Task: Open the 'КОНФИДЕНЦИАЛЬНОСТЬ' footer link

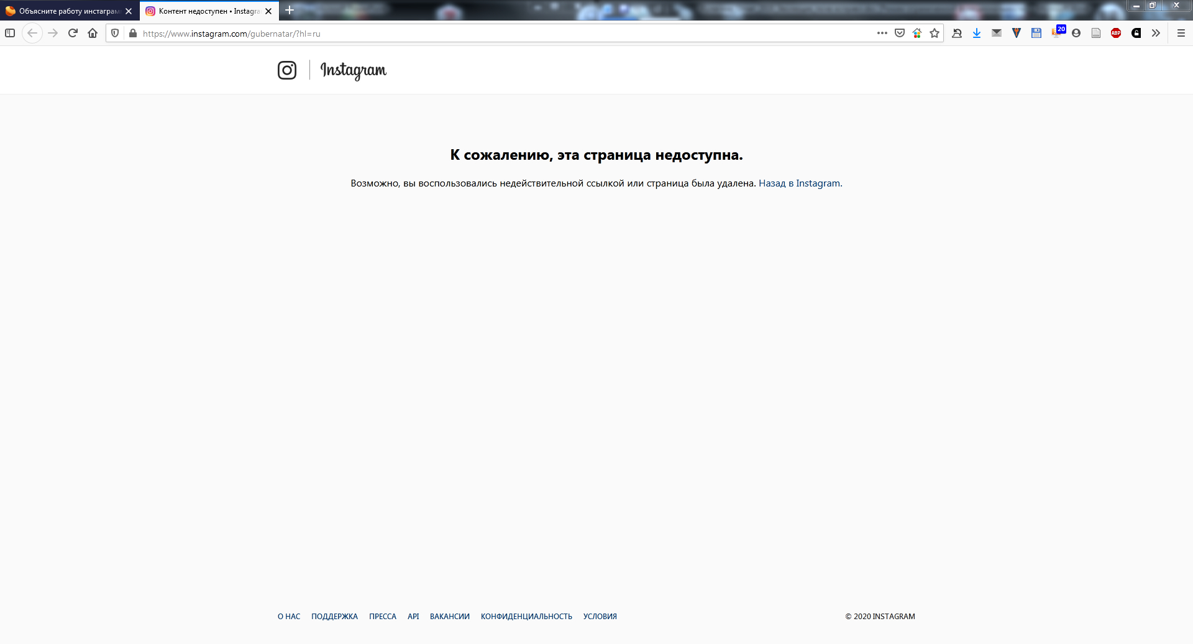Action: pos(526,617)
